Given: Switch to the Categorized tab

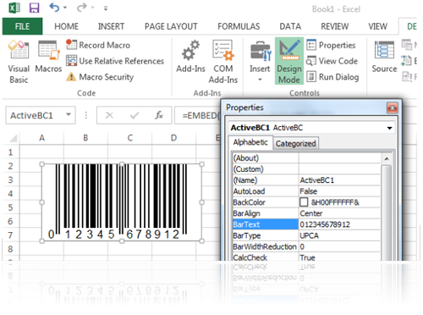Looking at the screenshot, I should (295, 143).
